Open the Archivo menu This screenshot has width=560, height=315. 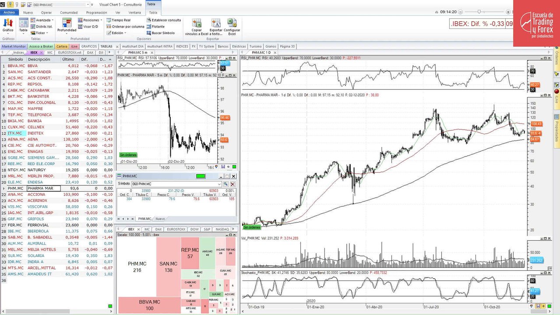[x=9, y=12]
